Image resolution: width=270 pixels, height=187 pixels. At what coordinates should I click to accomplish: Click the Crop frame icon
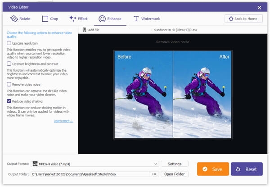point(45,18)
